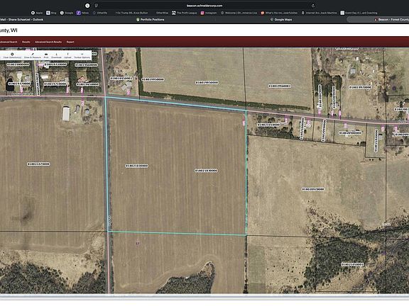Open the Bing bookmark
The image size is (409, 306).
(51, 13)
